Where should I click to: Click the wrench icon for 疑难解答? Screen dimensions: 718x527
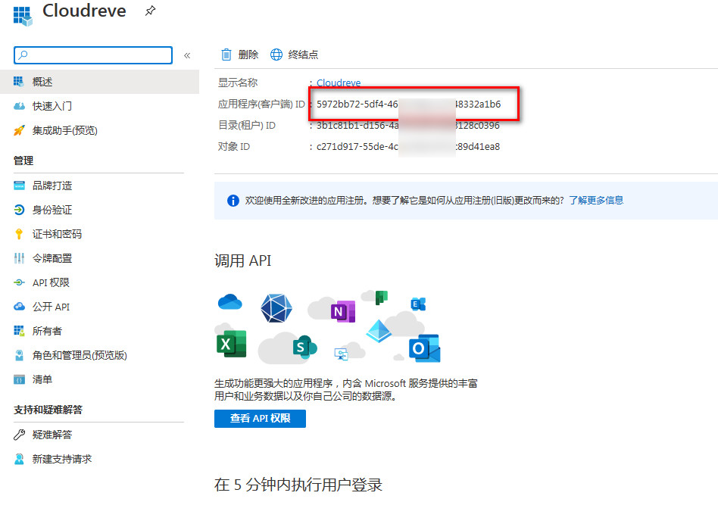click(x=19, y=435)
